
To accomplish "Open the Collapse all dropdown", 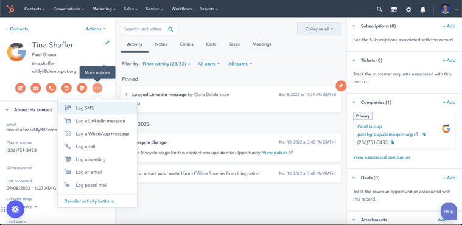I will point(319,29).
